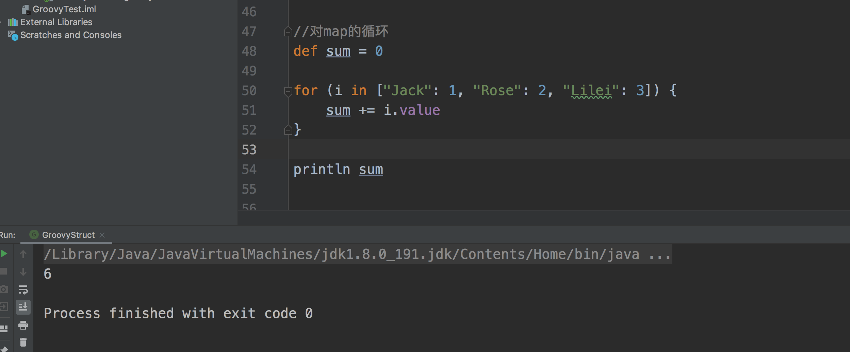The image size is (850, 352).
Task: Click the Chinese comment on line 47
Action: pyautogui.click(x=341, y=31)
